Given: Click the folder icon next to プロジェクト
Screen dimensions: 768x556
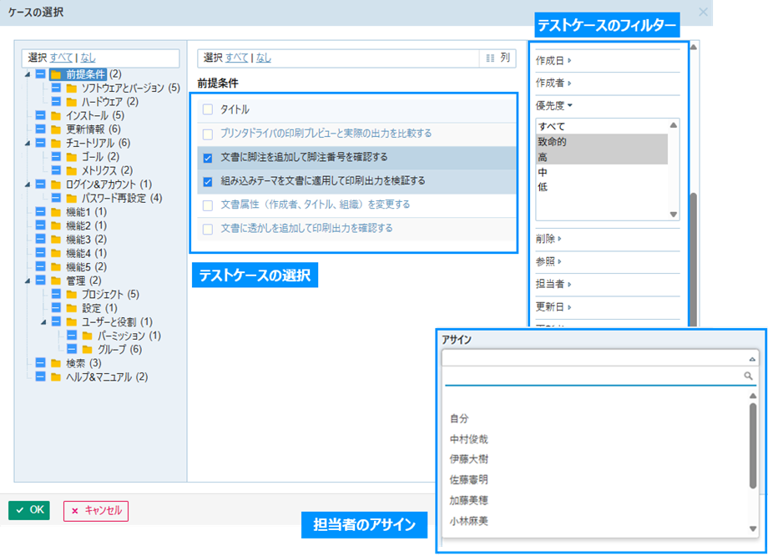Looking at the screenshot, I should click(71, 295).
